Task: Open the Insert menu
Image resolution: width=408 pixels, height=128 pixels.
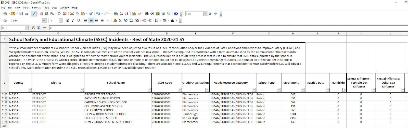Action: pos(26,8)
